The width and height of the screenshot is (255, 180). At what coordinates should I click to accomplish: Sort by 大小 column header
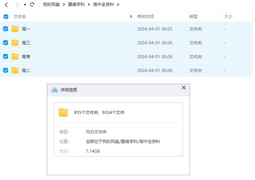[228, 17]
